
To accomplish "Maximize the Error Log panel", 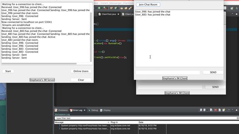I will coord(236,110).
